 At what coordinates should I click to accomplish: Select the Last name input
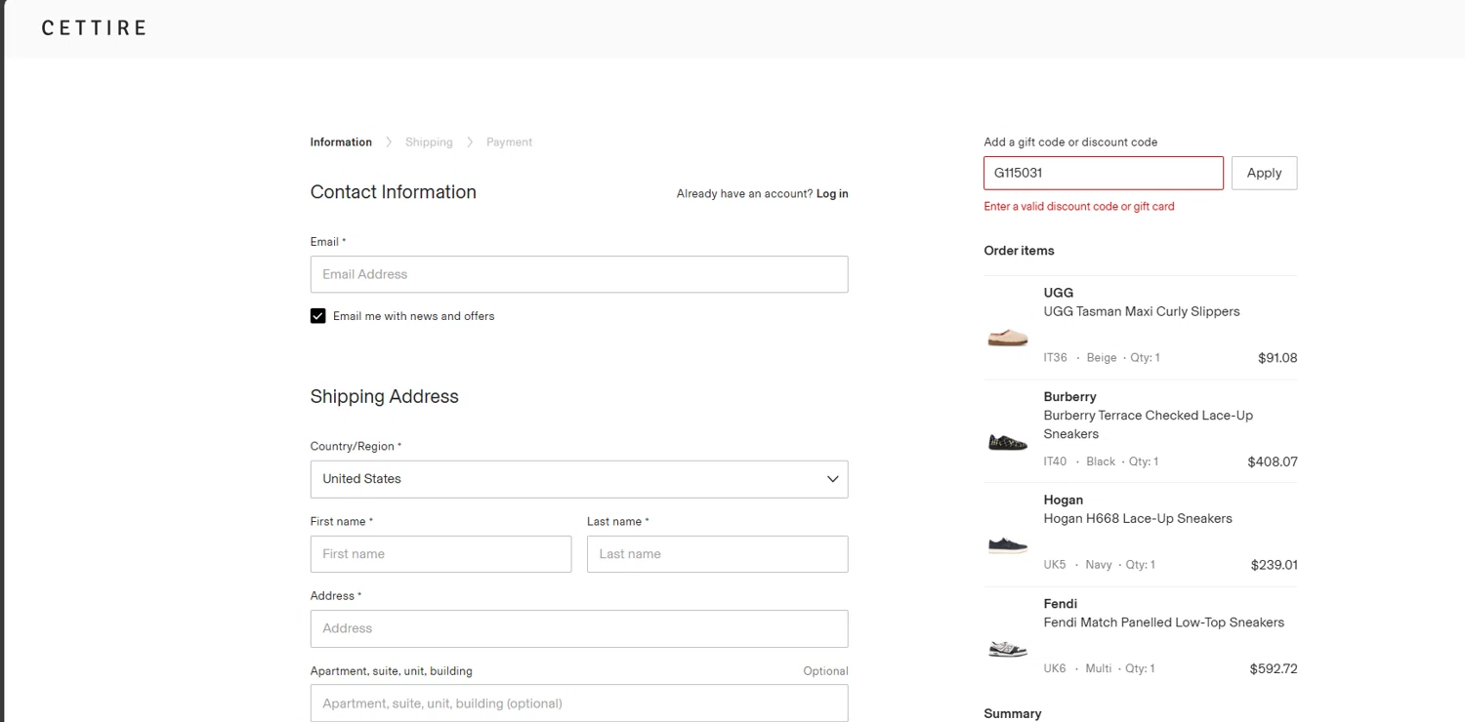click(717, 554)
